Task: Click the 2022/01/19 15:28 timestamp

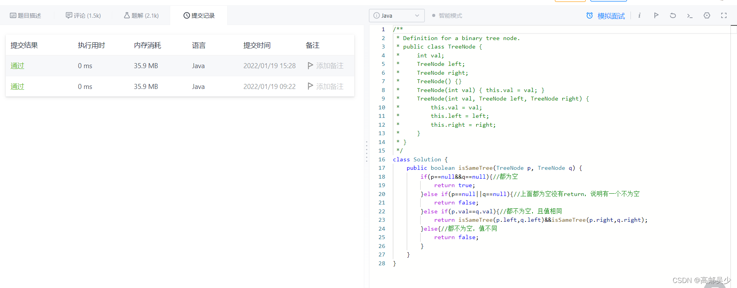Action: [269, 66]
